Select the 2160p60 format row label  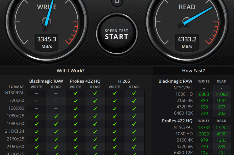(x=16, y=147)
